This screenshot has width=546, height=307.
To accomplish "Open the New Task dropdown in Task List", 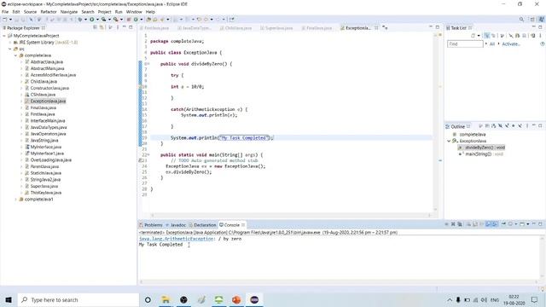I will tap(479, 36).
